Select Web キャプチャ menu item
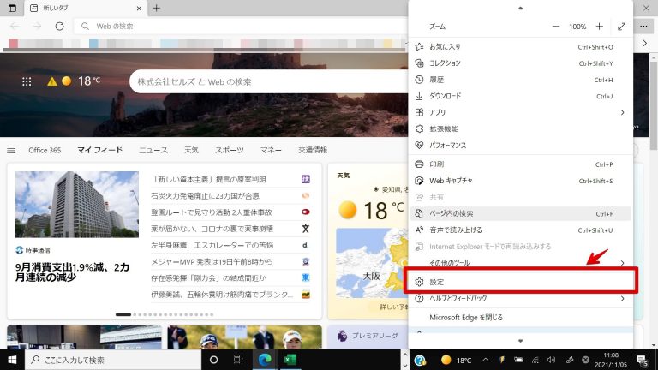 pos(520,181)
